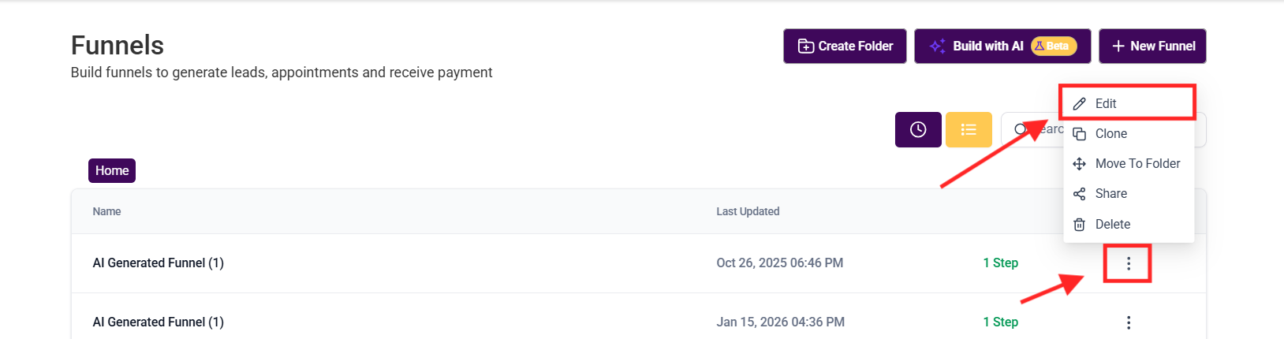Viewport: 1284px width, 339px height.
Task: Click the Last Updated column header
Action: pyautogui.click(x=748, y=211)
